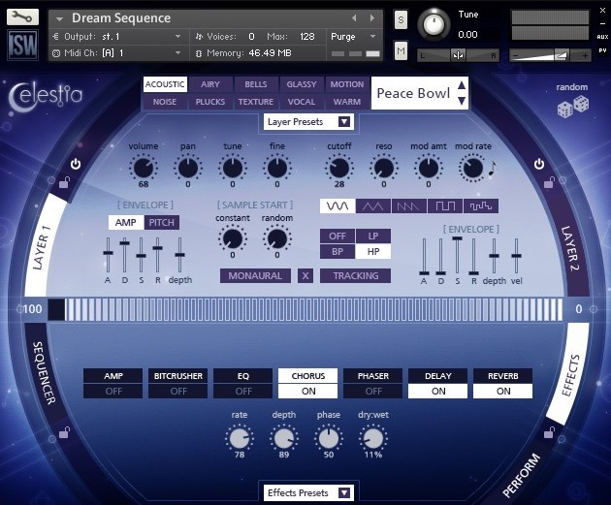Select the AMP envelope button

(126, 222)
